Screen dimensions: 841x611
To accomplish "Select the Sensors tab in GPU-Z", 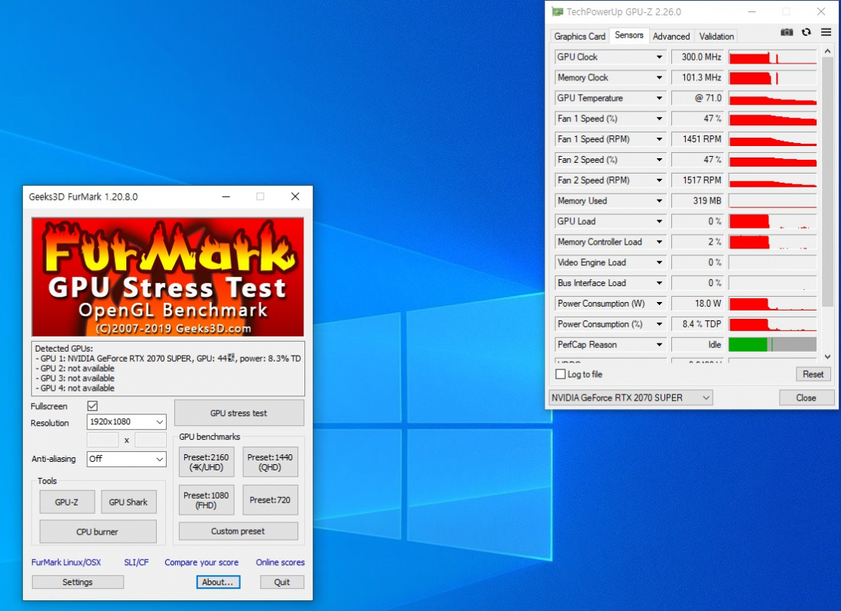I will [x=629, y=35].
